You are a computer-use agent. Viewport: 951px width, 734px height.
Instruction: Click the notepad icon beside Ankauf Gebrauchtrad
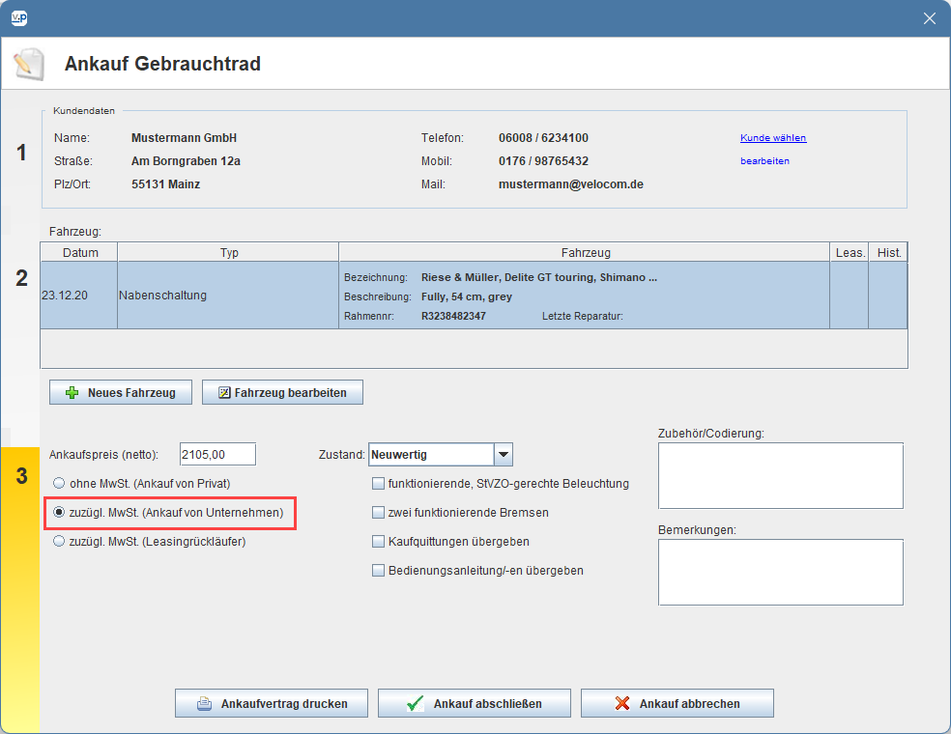click(28, 64)
